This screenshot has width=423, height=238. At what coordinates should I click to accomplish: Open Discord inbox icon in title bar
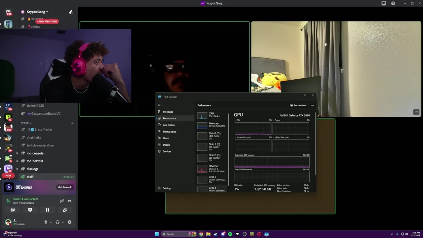pos(384,3)
